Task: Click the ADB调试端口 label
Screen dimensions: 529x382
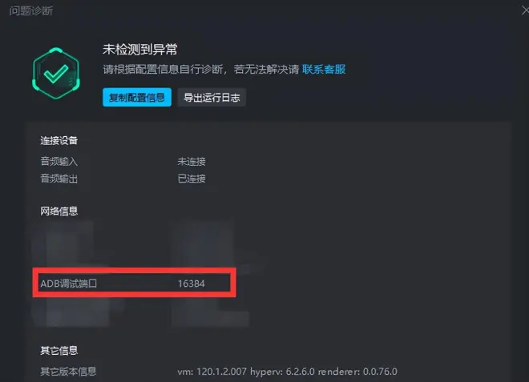Action: pos(69,283)
